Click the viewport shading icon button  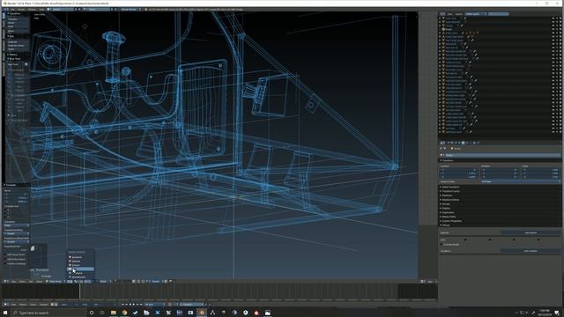tap(70, 282)
